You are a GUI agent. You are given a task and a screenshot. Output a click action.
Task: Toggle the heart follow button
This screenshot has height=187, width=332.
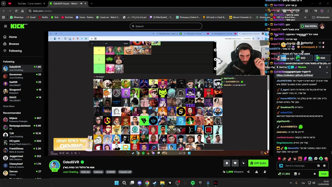[235, 163]
